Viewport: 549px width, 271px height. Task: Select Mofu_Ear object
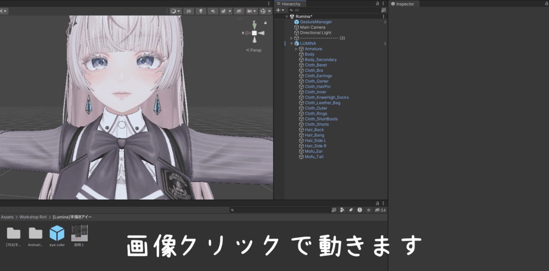(314, 151)
